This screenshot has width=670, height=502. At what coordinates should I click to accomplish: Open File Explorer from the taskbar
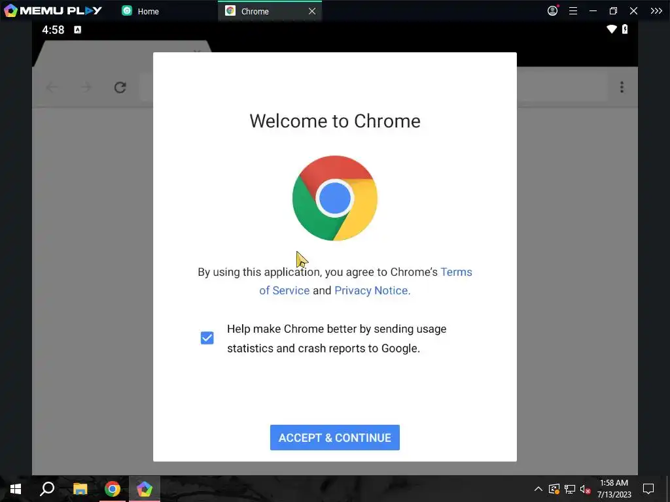tap(80, 489)
